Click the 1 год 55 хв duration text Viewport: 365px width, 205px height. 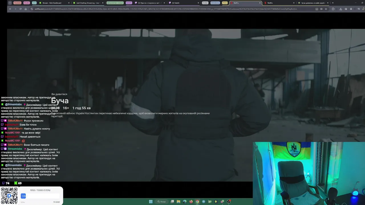pyautogui.click(x=82, y=108)
